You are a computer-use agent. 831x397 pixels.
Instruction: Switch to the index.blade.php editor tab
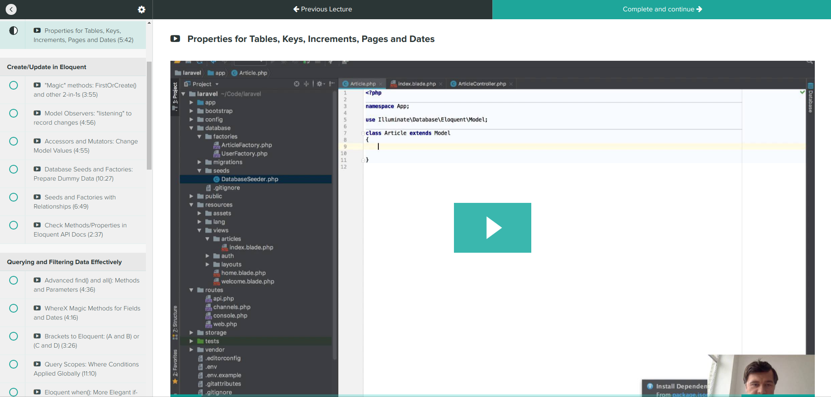coord(416,84)
